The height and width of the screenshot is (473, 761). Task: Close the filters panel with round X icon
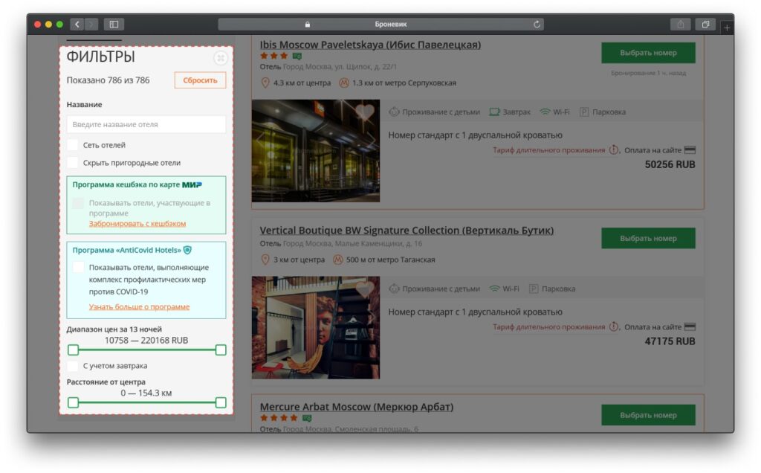pyautogui.click(x=220, y=58)
